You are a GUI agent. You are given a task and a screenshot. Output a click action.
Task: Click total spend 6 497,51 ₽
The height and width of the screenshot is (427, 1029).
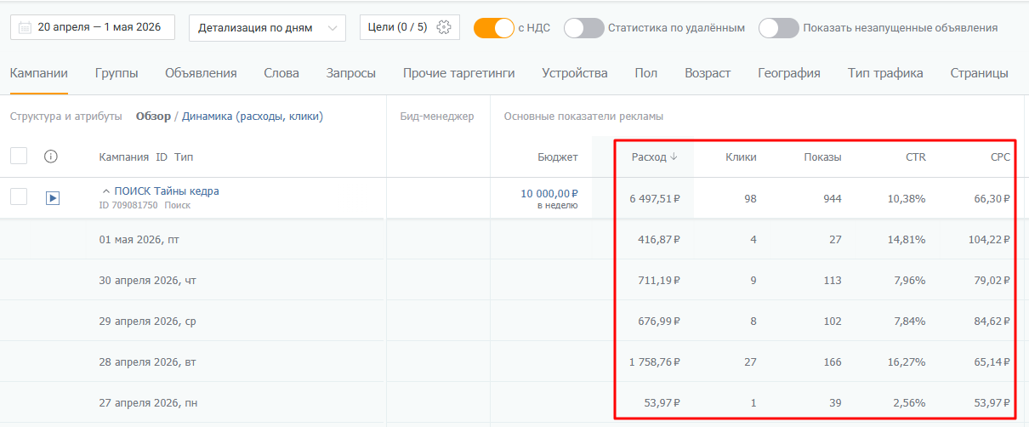pos(655,199)
